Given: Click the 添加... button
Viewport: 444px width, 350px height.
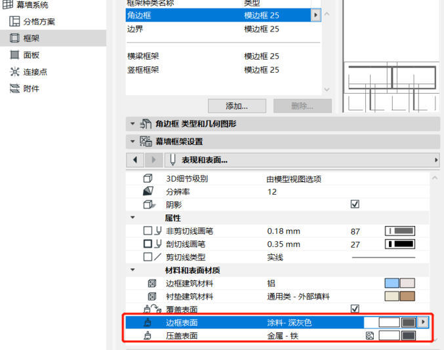Looking at the screenshot, I should tap(237, 106).
